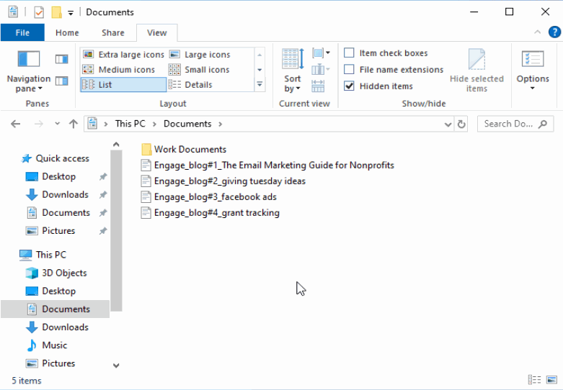Viewport: 563px width, 390px height.
Task: Click the Refresh button beside the address bar
Action: click(x=461, y=124)
